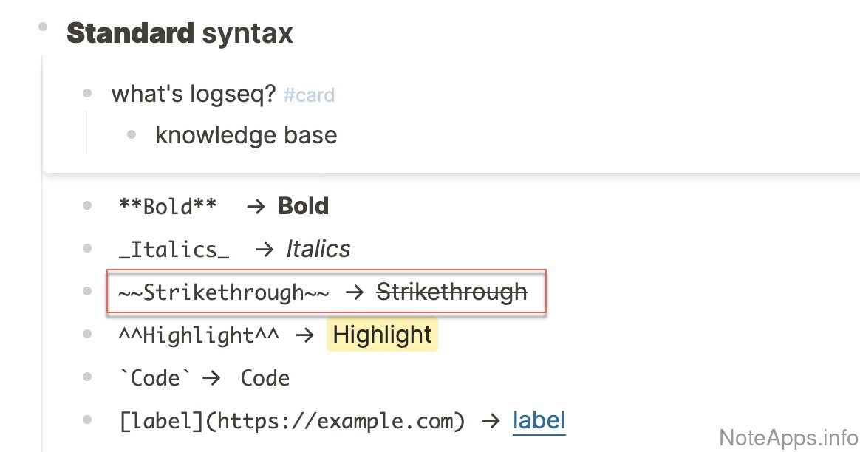Click the what's logseq? question text
860x452 pixels.
194,94
